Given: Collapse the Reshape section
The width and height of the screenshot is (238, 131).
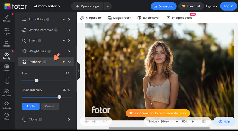Looking at the screenshot, I should [69, 62].
